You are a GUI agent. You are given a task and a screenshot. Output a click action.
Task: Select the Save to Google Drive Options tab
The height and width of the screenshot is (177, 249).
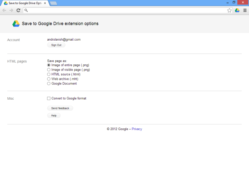(25, 3)
